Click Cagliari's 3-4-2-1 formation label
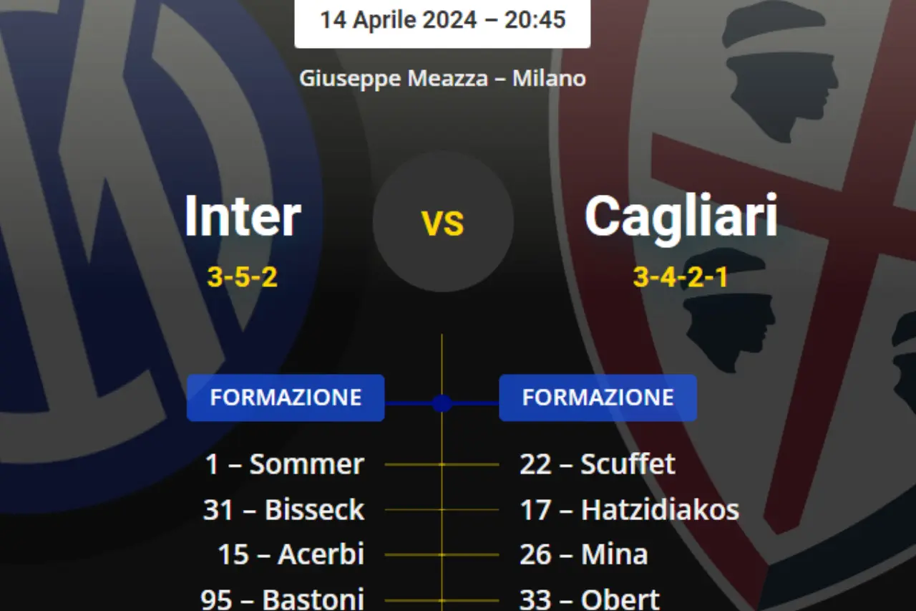 coord(681,276)
